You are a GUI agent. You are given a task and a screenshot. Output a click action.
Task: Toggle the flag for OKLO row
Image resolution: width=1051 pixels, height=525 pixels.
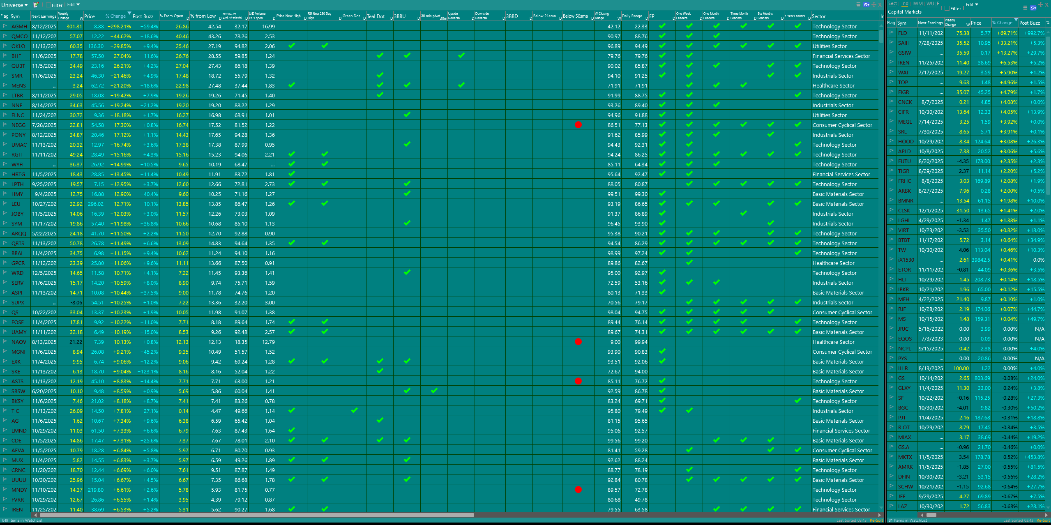click(x=5, y=46)
